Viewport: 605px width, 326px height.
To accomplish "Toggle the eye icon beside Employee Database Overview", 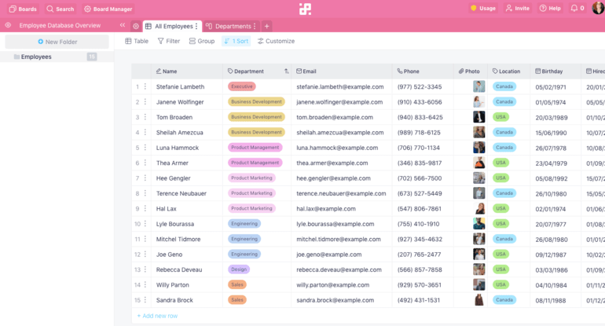I will point(8,25).
